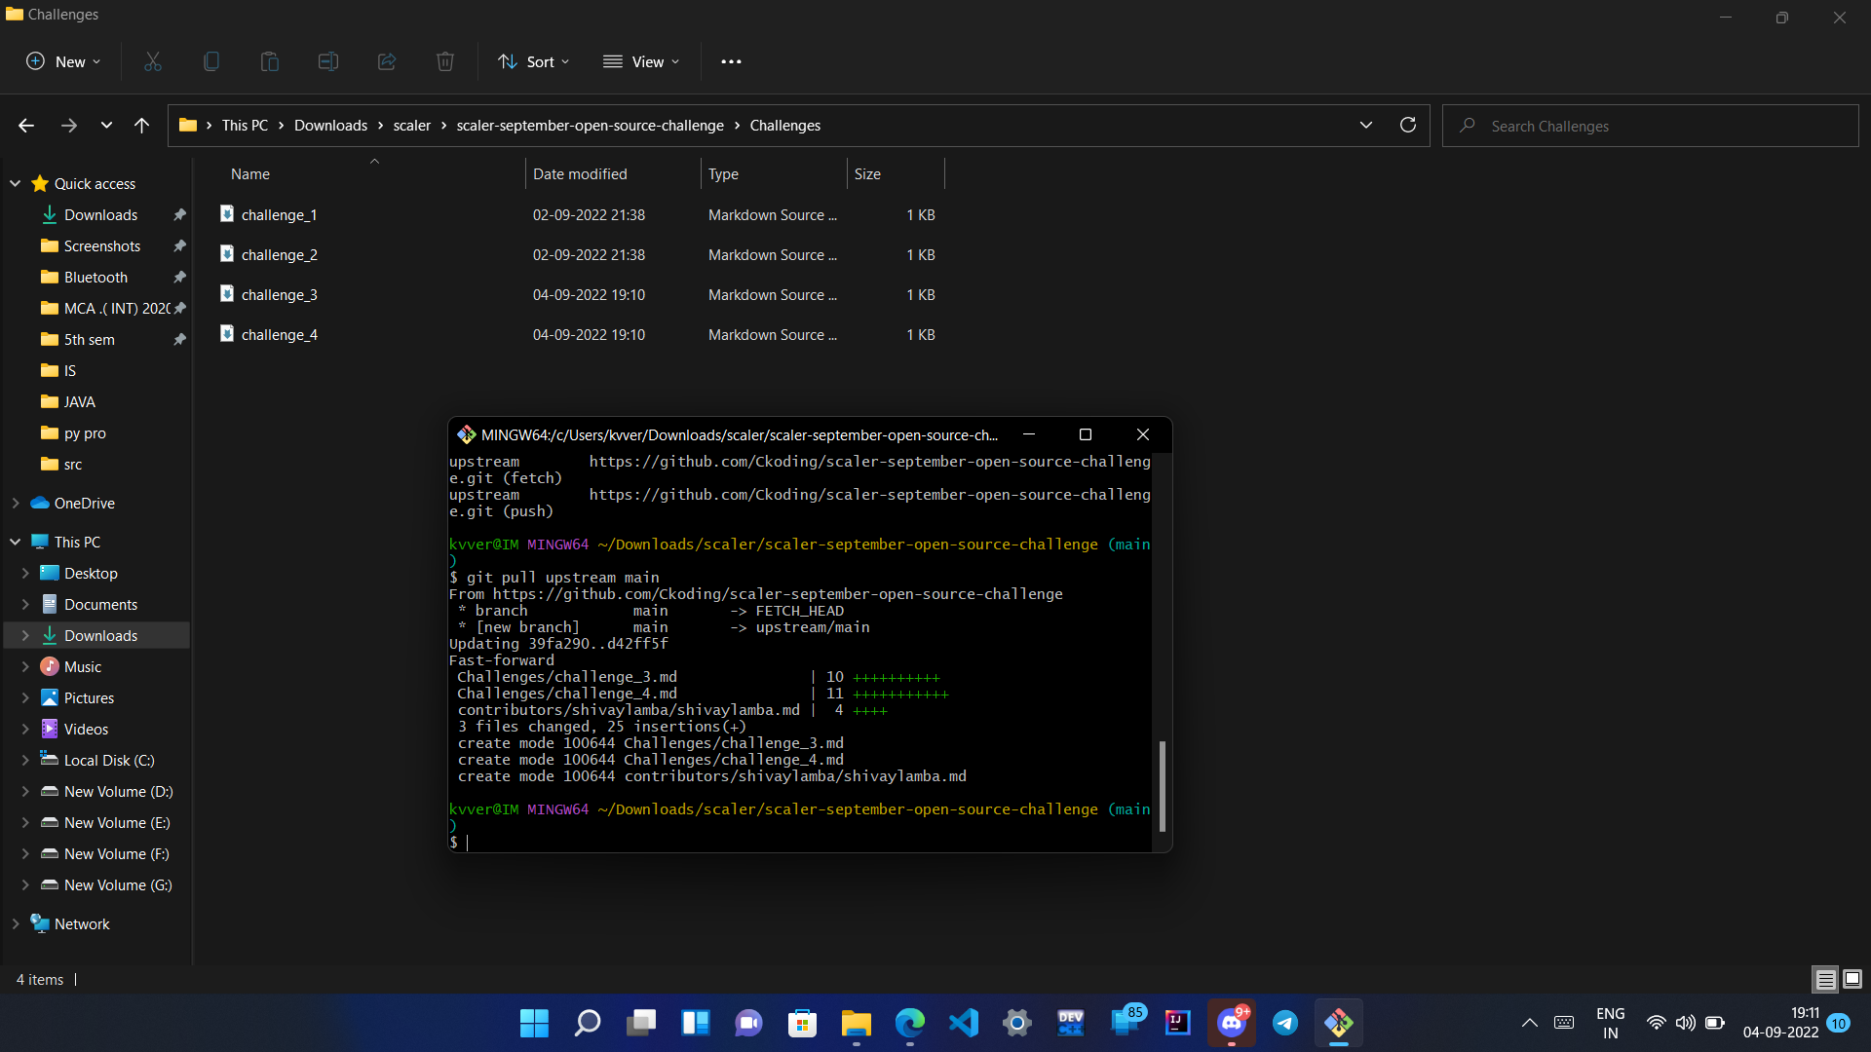Click the Delete icon in the toolbar
This screenshot has width=1871, height=1052.
pyautogui.click(x=444, y=60)
